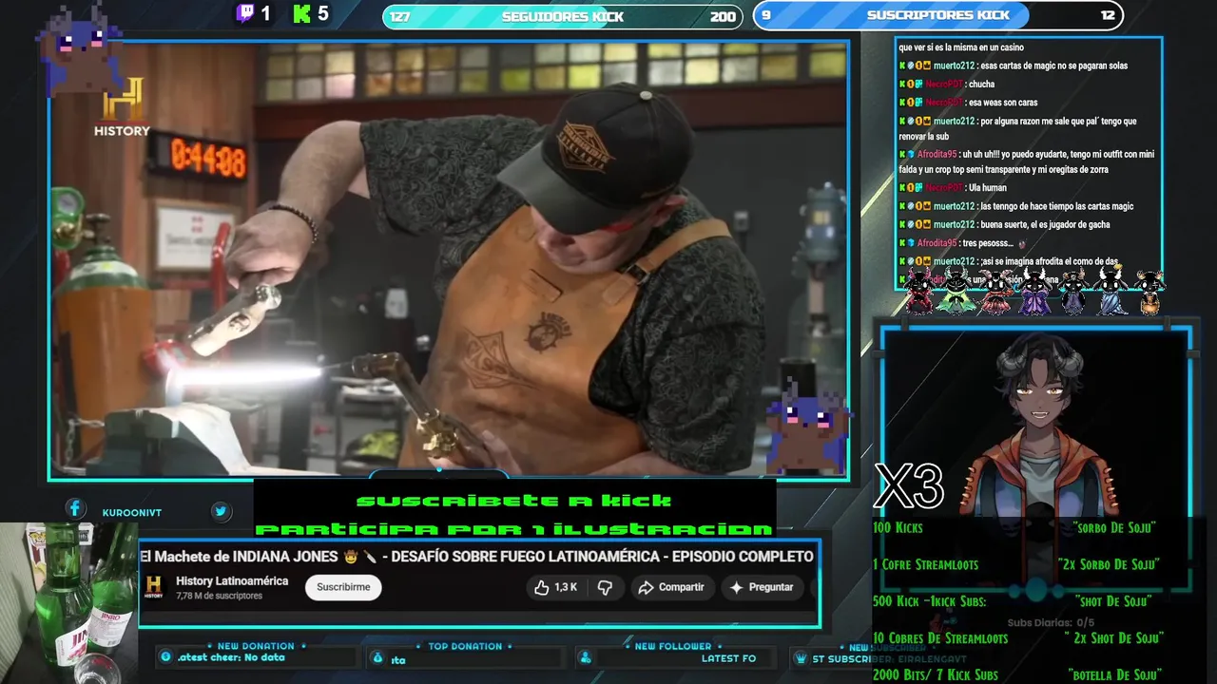Click the Compartir share button
This screenshot has height=684, width=1217.
tap(670, 587)
